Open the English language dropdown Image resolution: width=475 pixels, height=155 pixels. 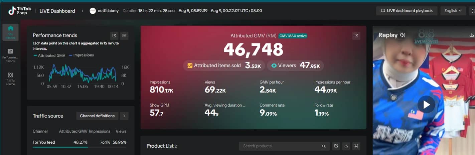[453, 11]
